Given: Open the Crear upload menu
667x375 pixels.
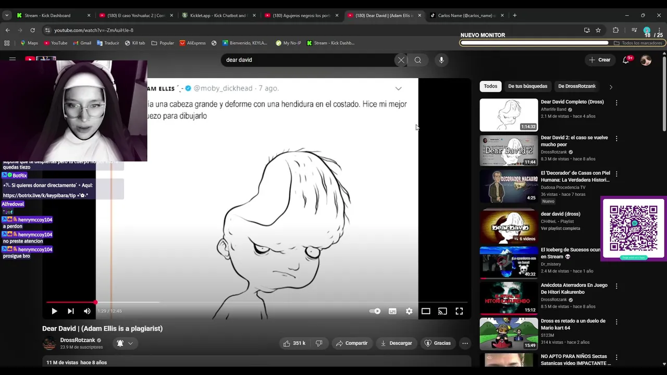Looking at the screenshot, I should point(599,60).
